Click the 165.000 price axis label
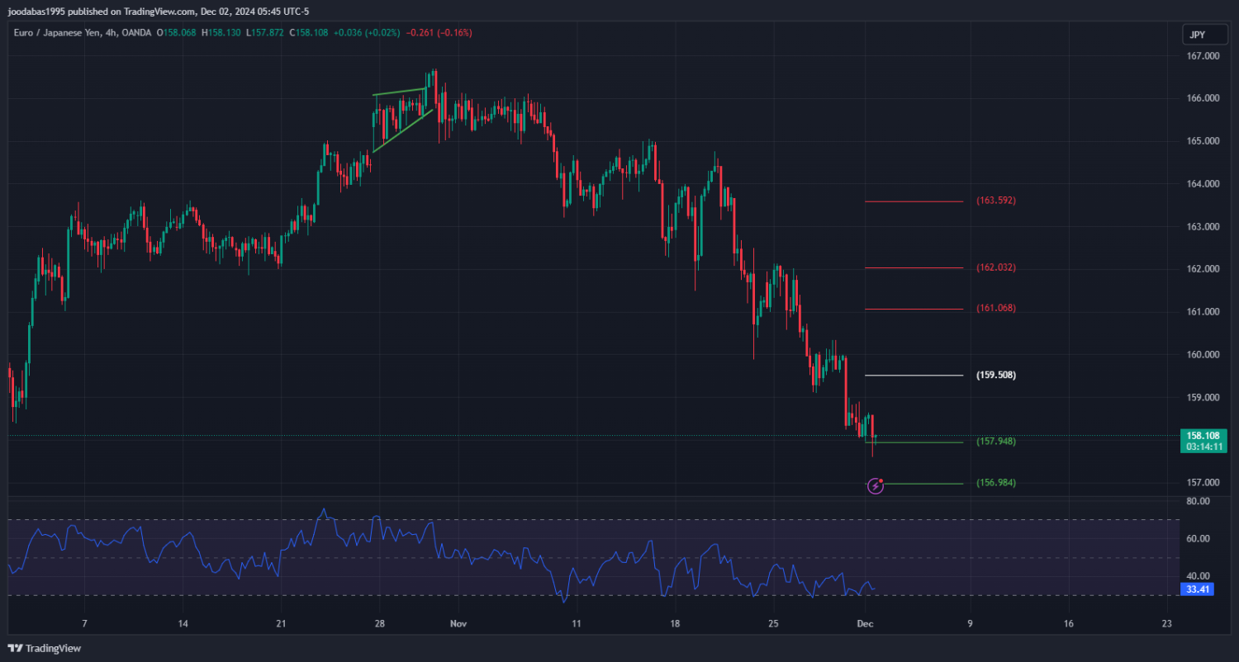This screenshot has height=662, width=1239. click(x=1203, y=141)
